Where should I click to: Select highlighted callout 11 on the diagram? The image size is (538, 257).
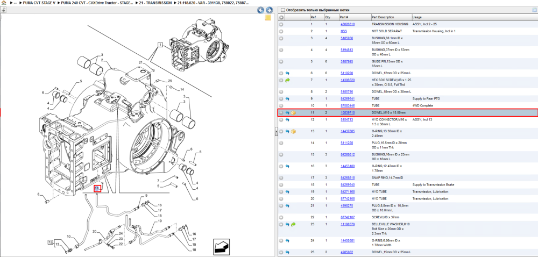(97, 189)
